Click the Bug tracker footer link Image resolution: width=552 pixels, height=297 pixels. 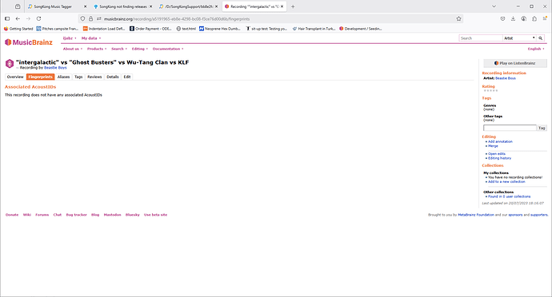(x=76, y=215)
